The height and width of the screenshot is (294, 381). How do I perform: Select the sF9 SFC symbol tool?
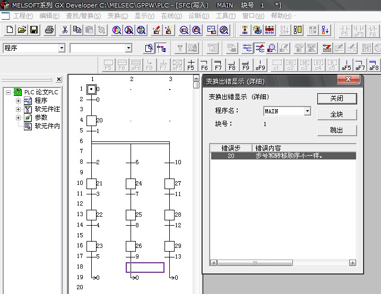pos(260,66)
